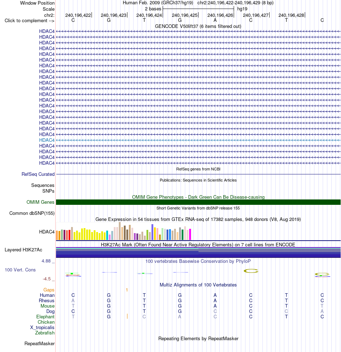
Task: Click the 'Click to complement -->' label
Action: click(29, 21)
